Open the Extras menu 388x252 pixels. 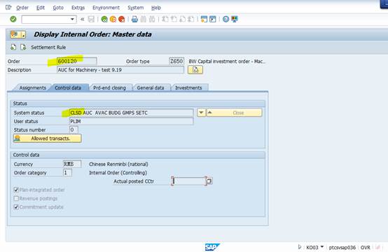click(x=78, y=8)
